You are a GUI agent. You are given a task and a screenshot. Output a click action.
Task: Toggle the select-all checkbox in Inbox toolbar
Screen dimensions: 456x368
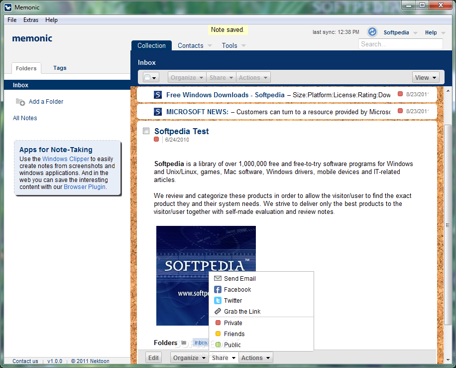(148, 77)
